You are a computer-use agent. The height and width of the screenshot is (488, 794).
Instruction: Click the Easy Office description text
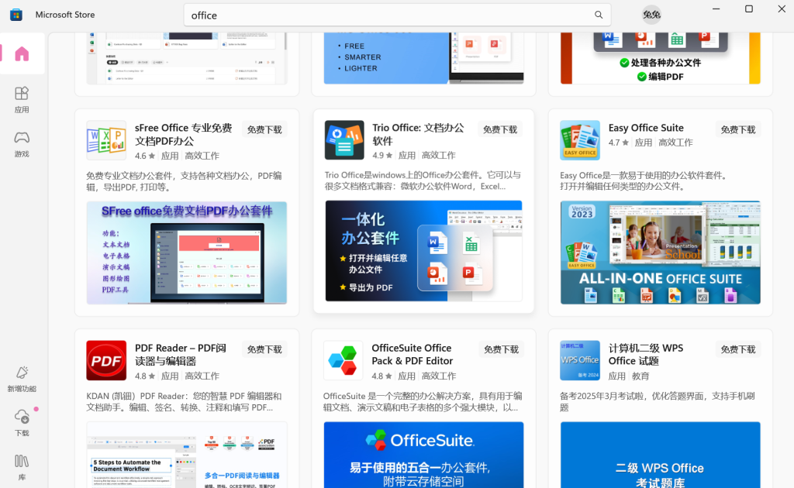point(644,180)
